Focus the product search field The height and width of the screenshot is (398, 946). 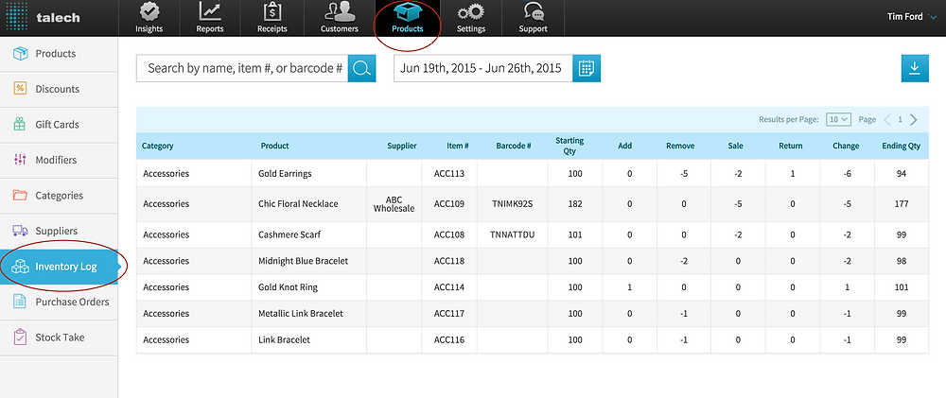click(242, 68)
